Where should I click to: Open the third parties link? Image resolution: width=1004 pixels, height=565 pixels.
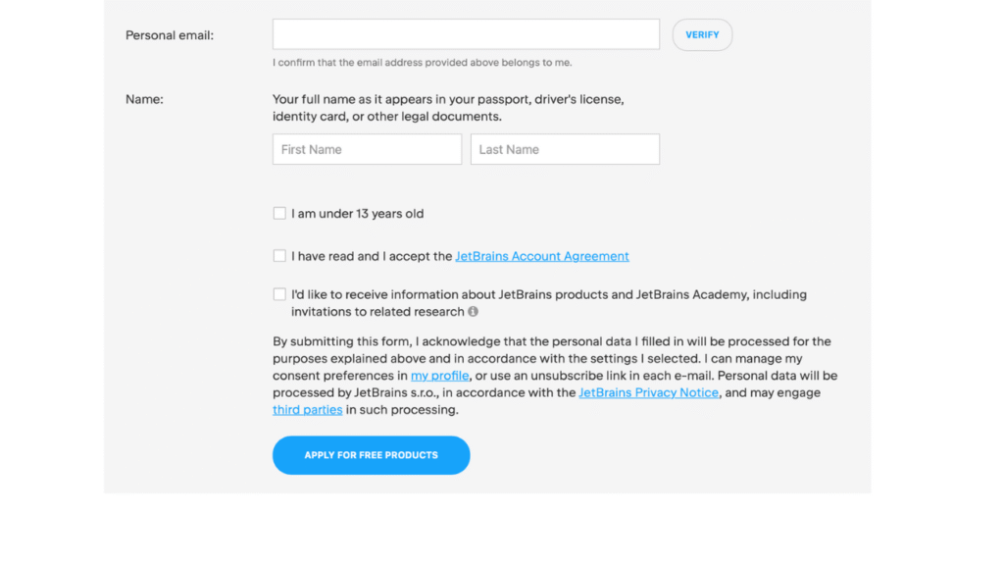point(307,410)
